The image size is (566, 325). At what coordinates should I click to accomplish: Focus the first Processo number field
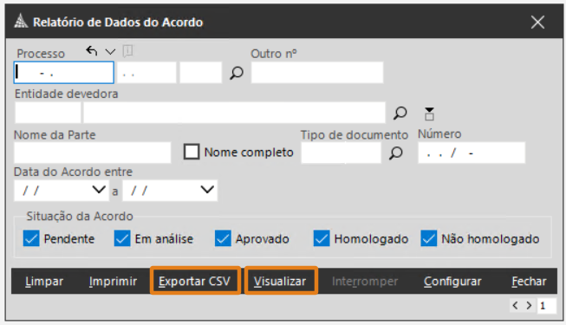pos(64,73)
